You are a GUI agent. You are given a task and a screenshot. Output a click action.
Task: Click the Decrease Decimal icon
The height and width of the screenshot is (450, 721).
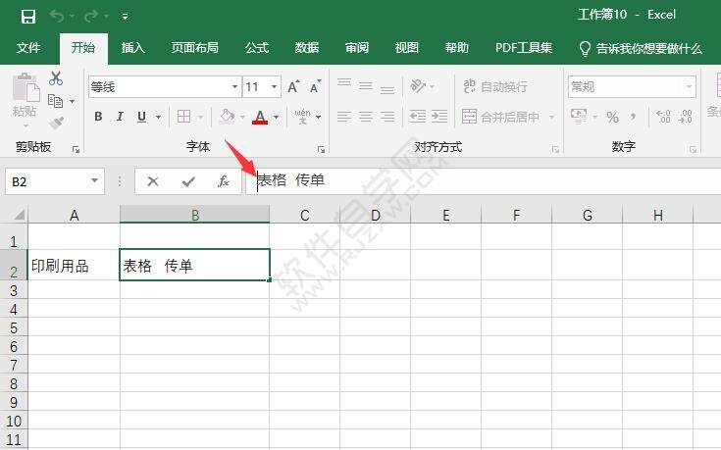(685, 117)
